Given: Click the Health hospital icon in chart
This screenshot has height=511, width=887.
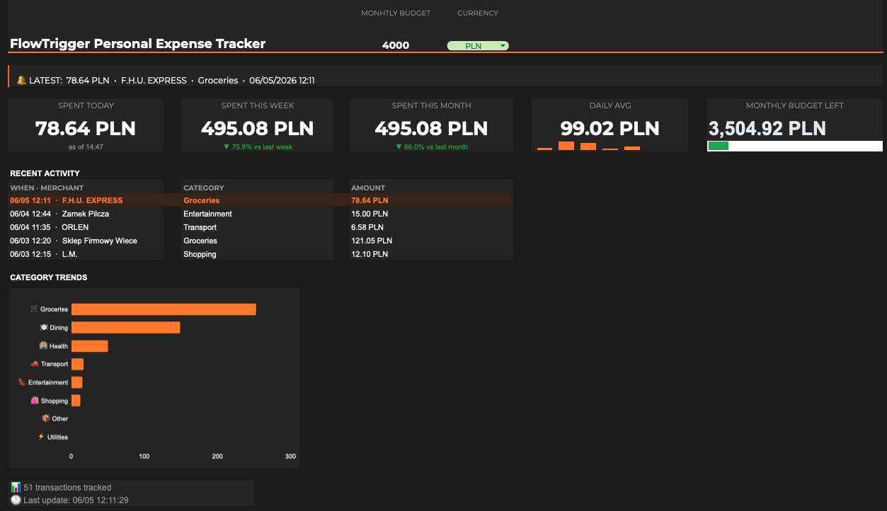Looking at the screenshot, I should (x=43, y=346).
